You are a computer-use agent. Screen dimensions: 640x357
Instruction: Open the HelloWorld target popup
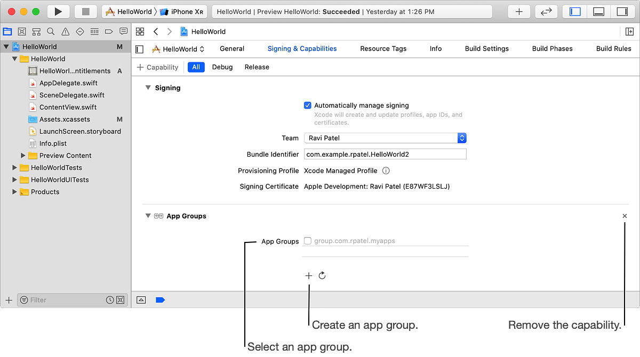[x=178, y=49]
